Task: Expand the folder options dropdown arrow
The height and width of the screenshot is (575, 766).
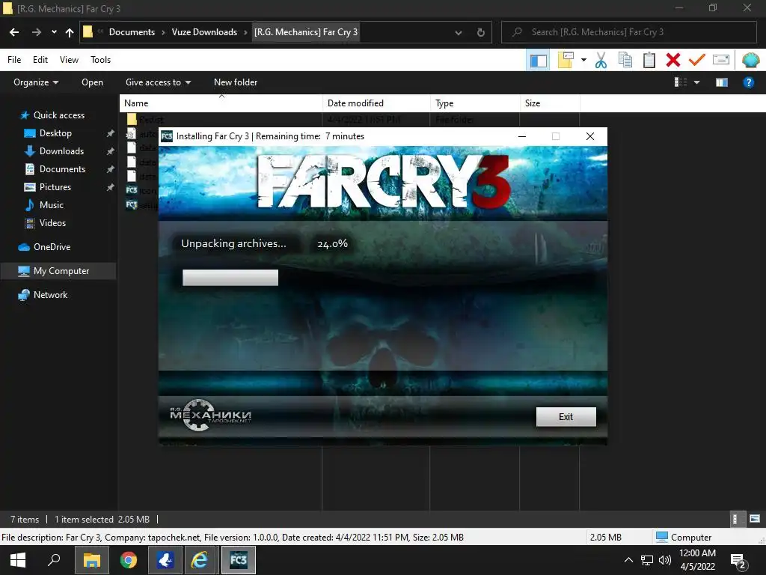Action: pyautogui.click(x=583, y=60)
